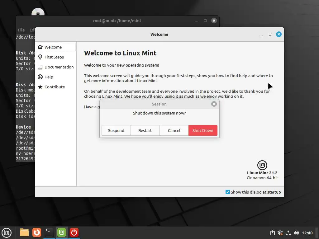Screen dimensions: 319x239
Task: Click the lifebuoy icon beside Help
Action: pyautogui.click(x=40, y=77)
